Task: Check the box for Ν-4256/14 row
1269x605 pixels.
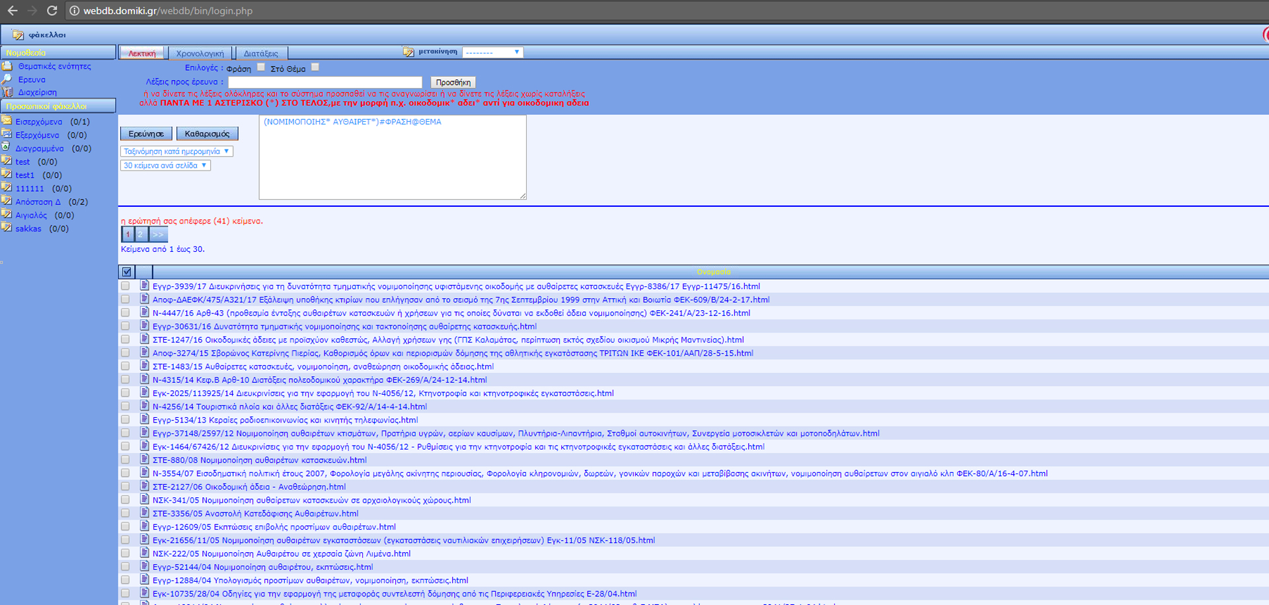Action: (x=125, y=407)
